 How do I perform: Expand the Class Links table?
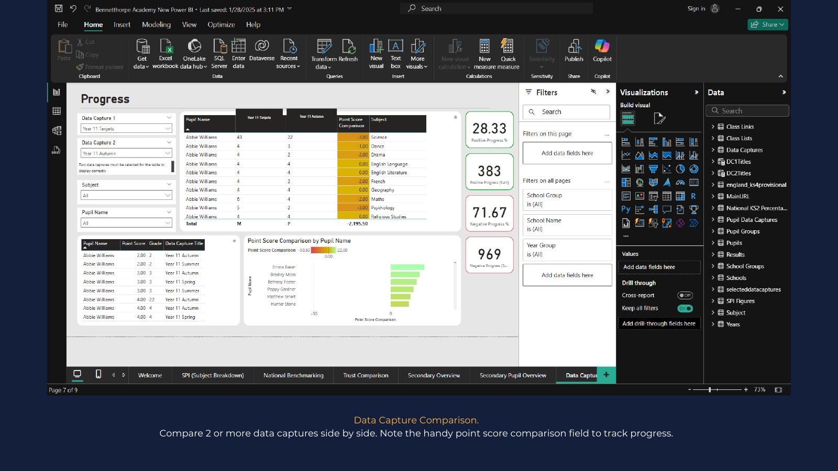(713, 127)
